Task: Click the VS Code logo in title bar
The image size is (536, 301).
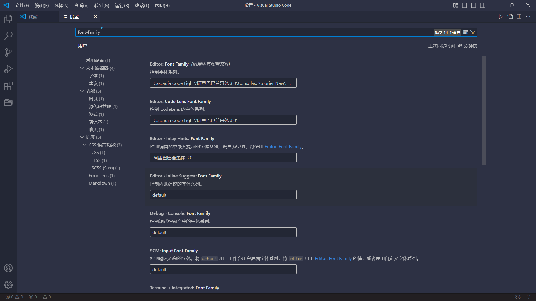Action: coord(6,5)
